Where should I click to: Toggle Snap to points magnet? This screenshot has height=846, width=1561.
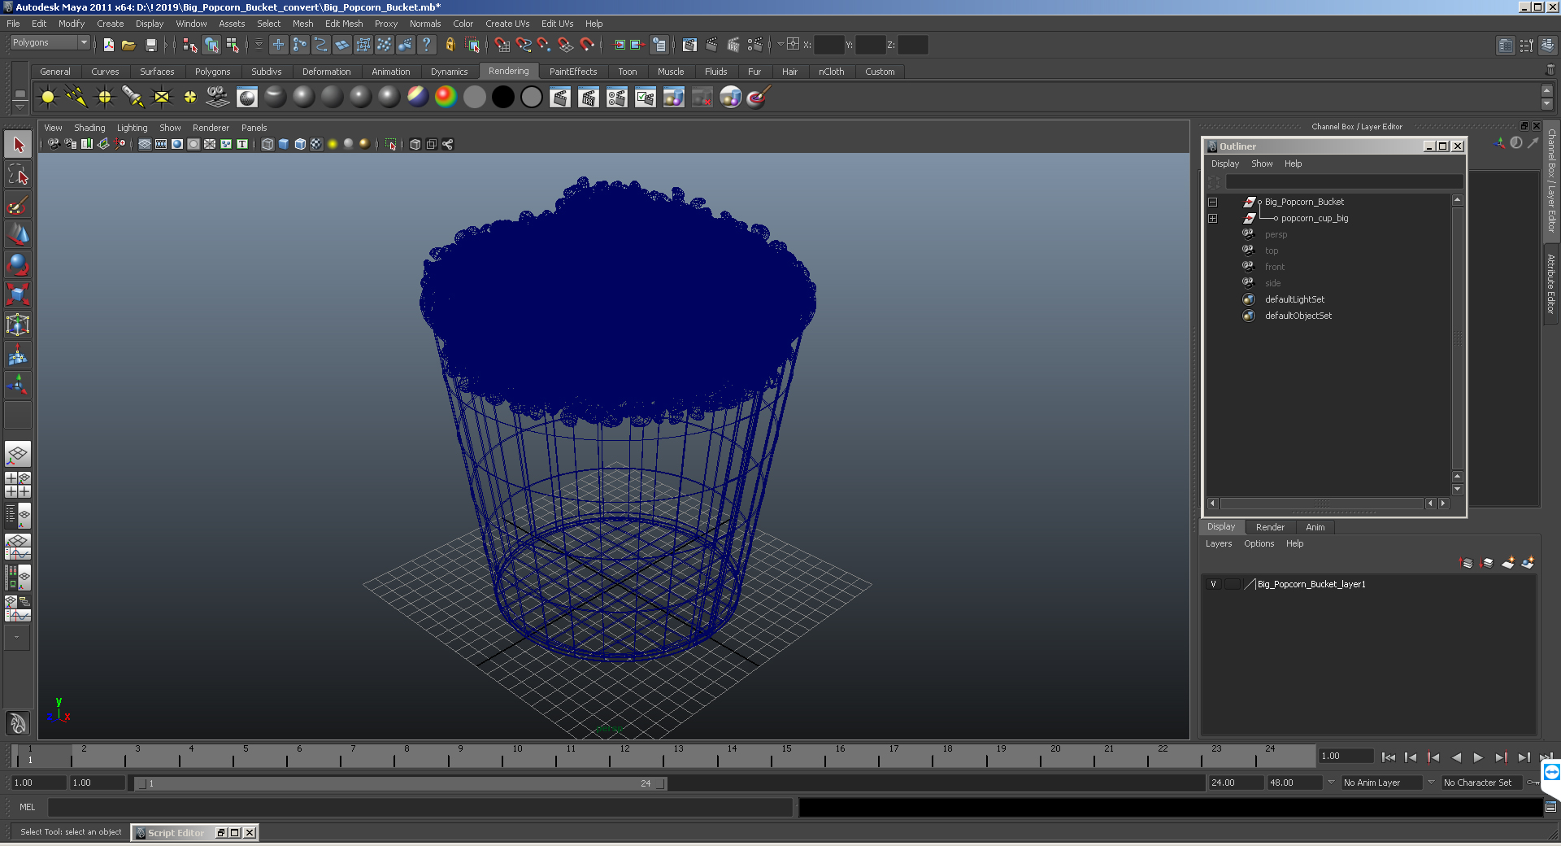point(544,45)
